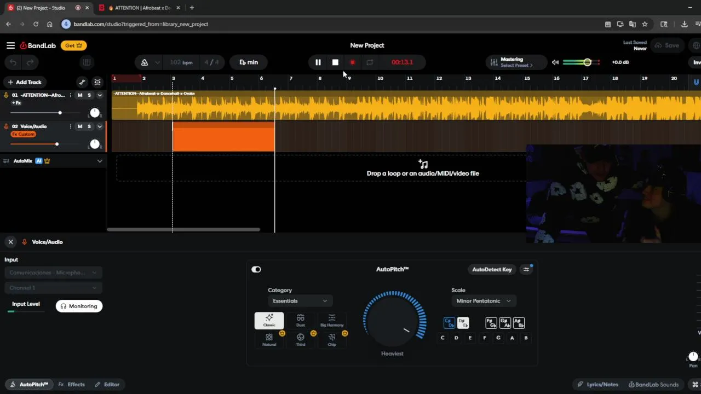Viewport: 701px width, 394px height.
Task: Click the collapse tracks icon beside Add Track
Action: click(x=97, y=82)
